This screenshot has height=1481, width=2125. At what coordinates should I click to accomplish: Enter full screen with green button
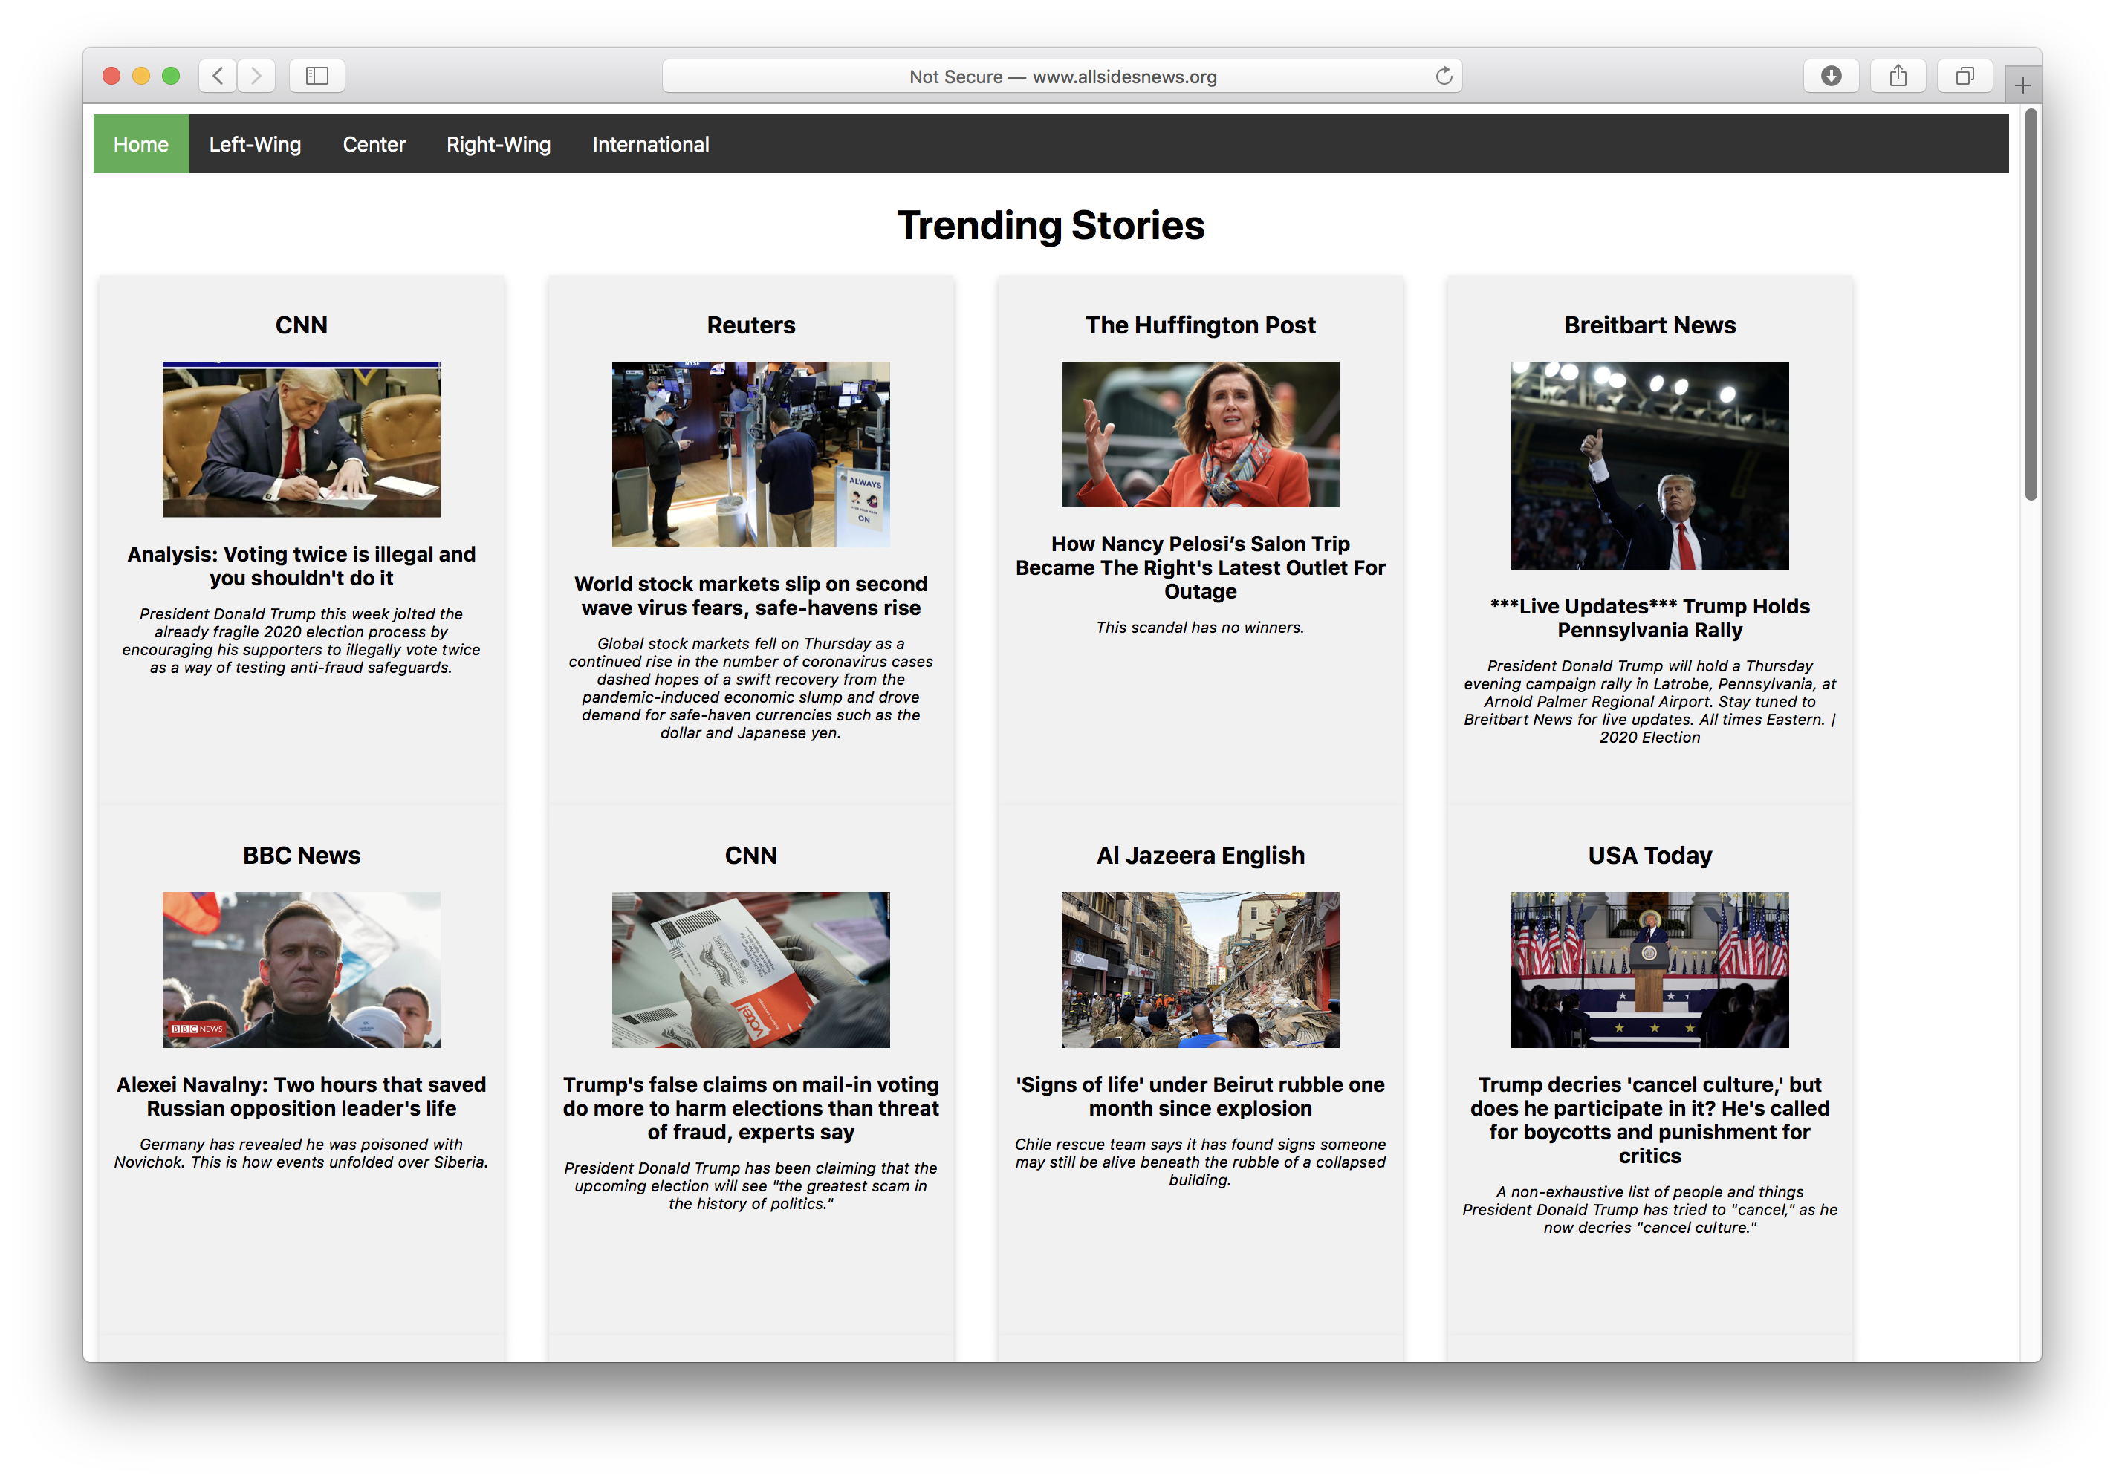(x=171, y=76)
